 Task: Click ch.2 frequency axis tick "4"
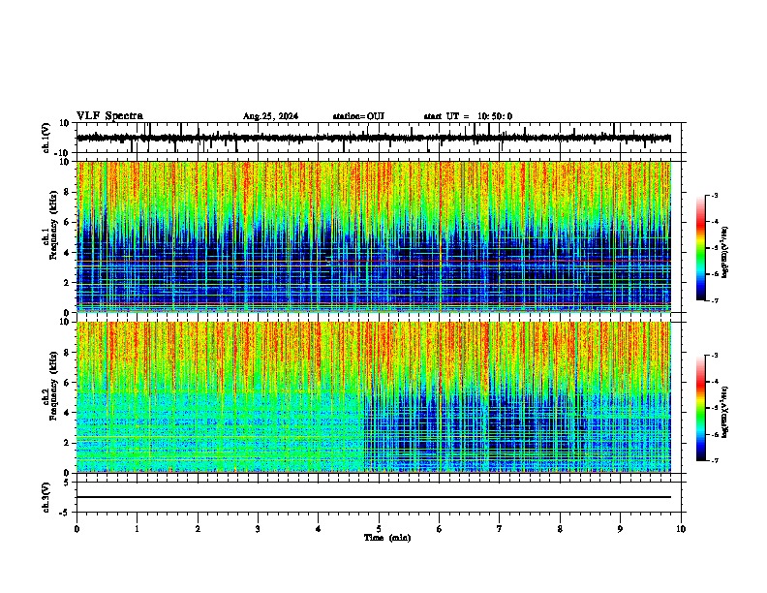click(68, 413)
